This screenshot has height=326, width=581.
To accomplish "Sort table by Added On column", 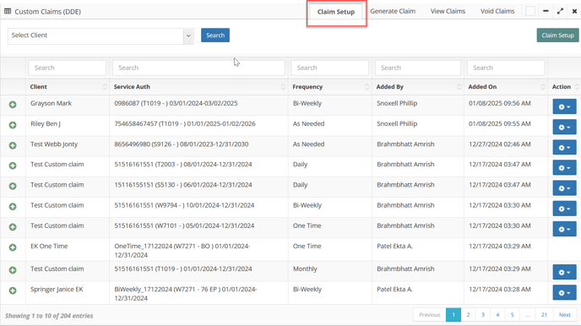I will pyautogui.click(x=506, y=87).
